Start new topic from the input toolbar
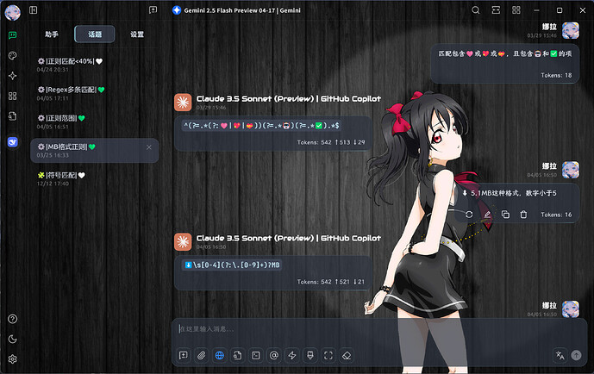The image size is (594, 374). click(184, 355)
